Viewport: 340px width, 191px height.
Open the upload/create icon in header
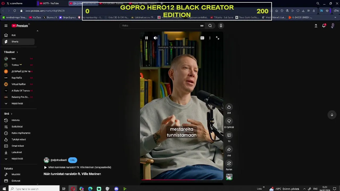coord(316,26)
